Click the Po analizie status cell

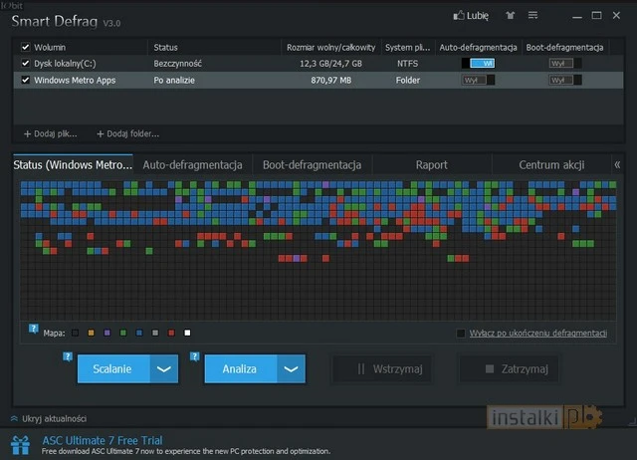174,80
